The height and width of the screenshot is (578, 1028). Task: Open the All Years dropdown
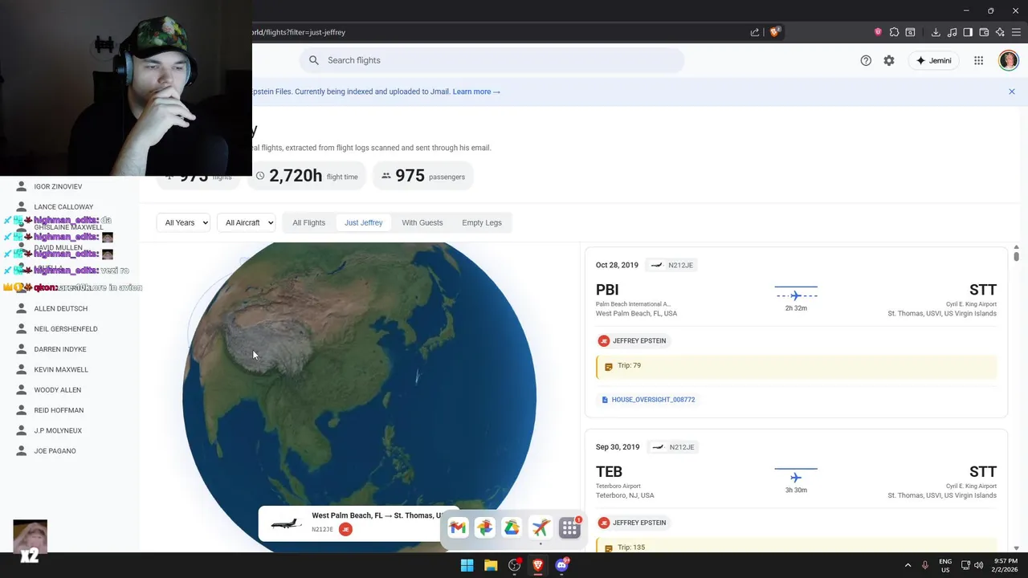[183, 222]
